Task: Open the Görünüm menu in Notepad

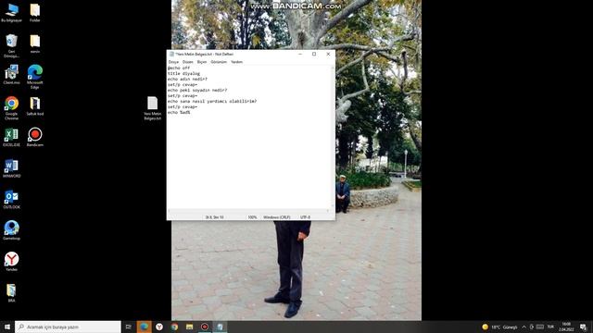Action: pos(219,62)
